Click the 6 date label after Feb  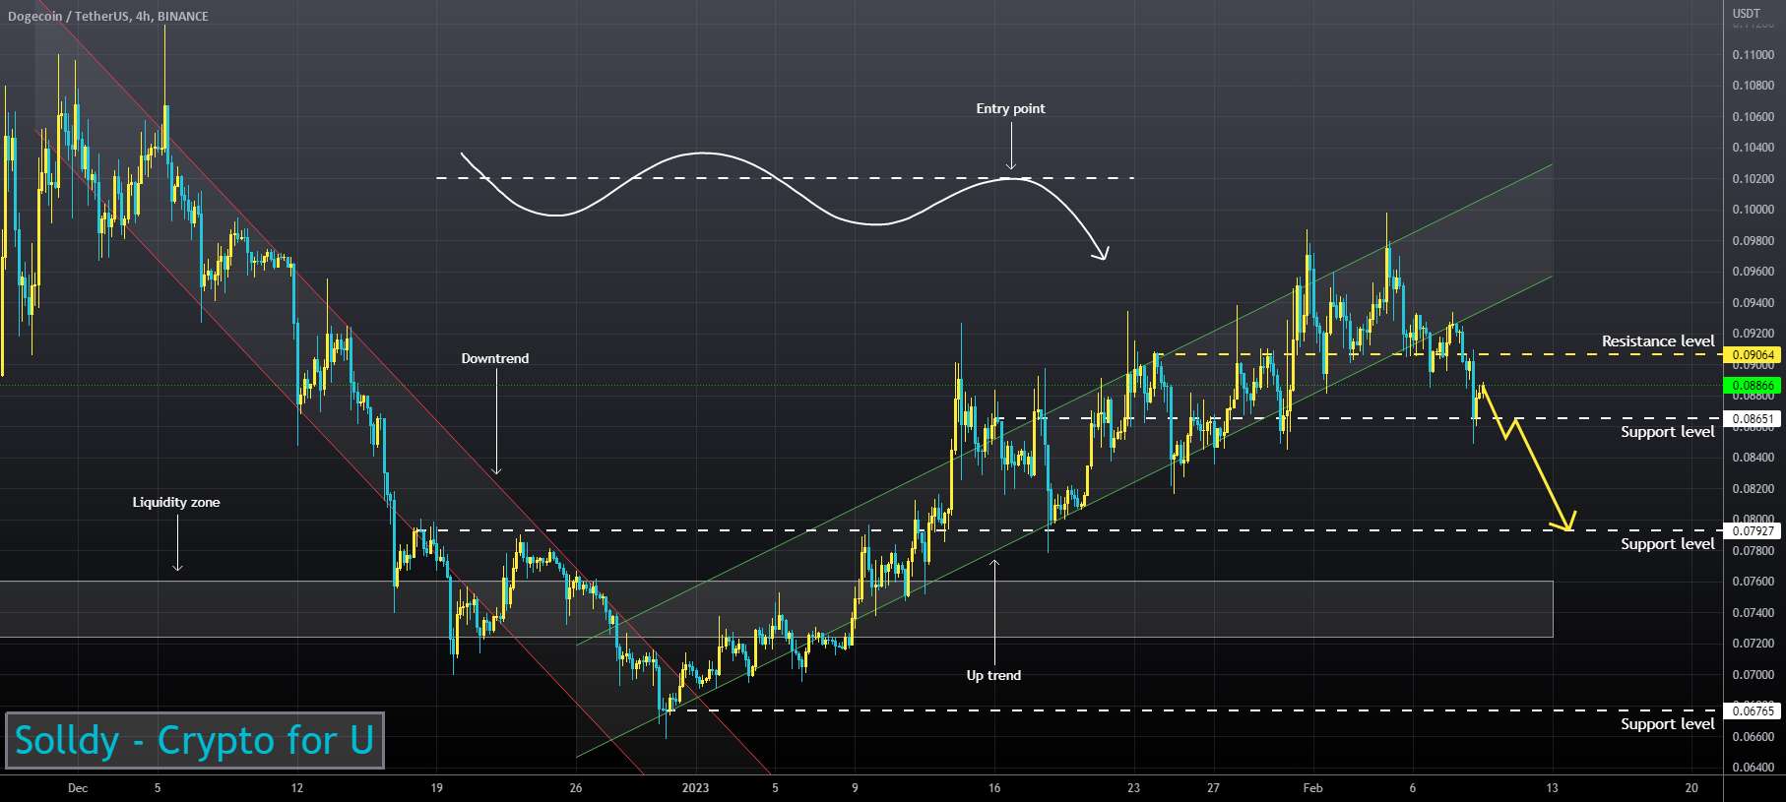click(x=1412, y=788)
